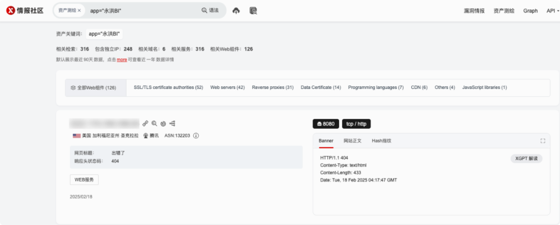Filter by CDN (6)
560x225 pixels.
419,87
